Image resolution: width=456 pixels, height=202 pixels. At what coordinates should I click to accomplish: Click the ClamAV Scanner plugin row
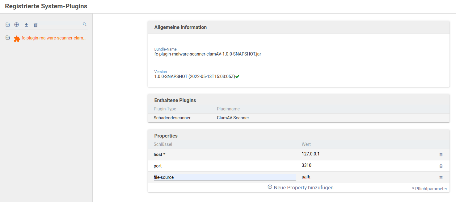coord(233,117)
